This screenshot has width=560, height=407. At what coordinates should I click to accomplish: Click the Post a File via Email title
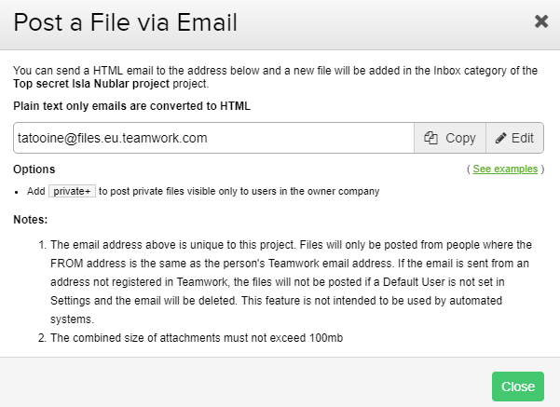[126, 22]
